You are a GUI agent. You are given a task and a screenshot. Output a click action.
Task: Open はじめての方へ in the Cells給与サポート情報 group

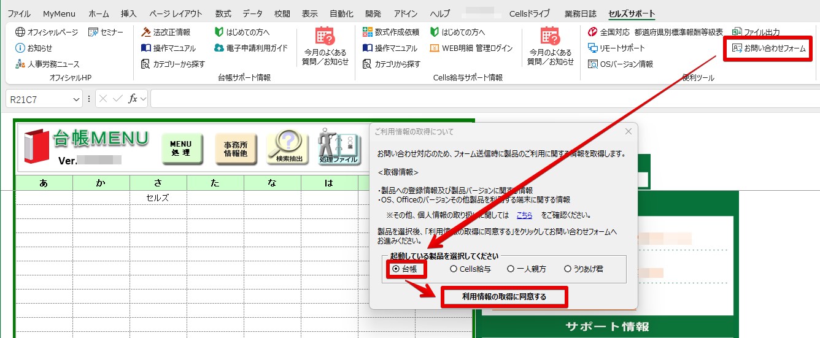pos(457,32)
